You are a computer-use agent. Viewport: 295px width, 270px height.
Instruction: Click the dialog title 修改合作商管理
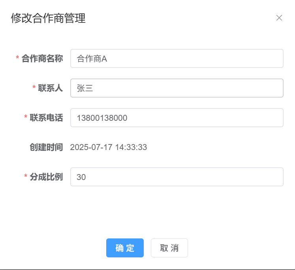click(48, 18)
